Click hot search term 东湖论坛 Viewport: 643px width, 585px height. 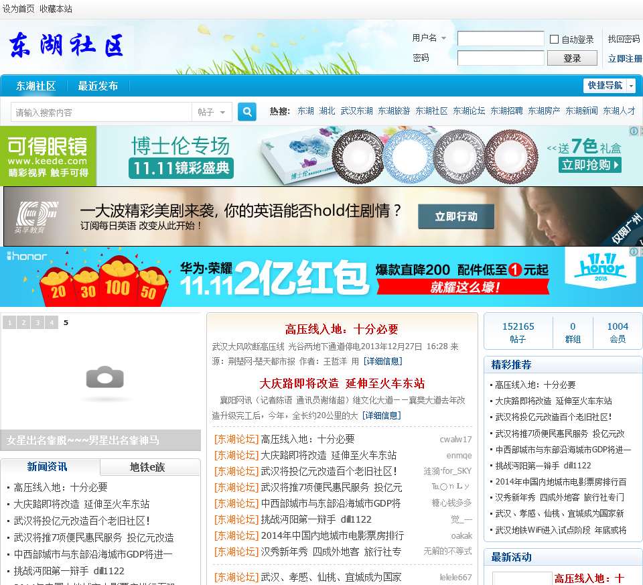[469, 111]
